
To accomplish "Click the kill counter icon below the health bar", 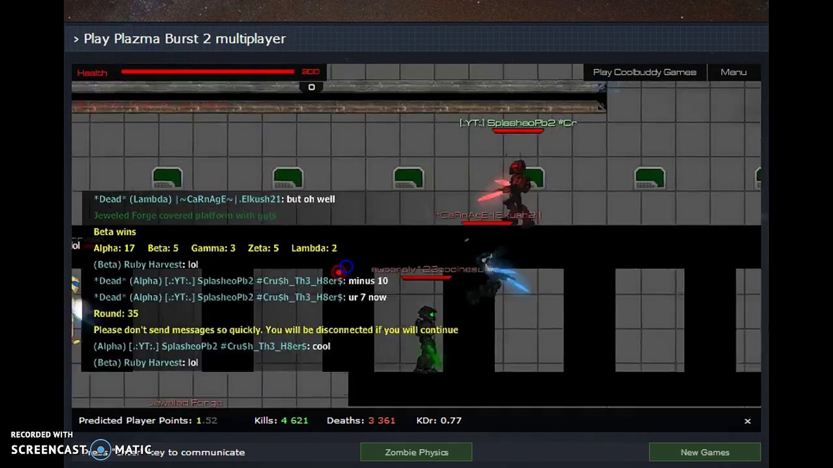I will tap(311, 87).
